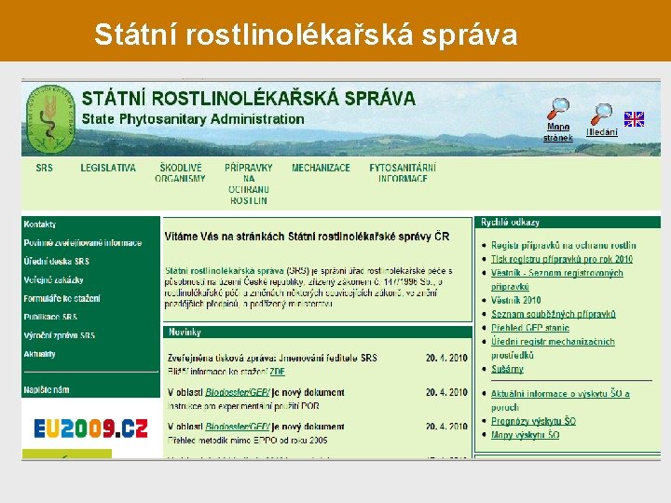Open Sušárny quick link
671x503 pixels.
click(x=507, y=369)
